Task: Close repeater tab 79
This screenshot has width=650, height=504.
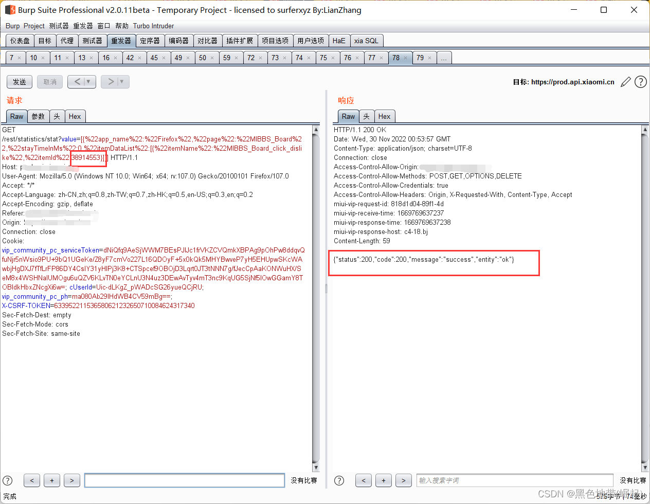Action: click(x=429, y=58)
